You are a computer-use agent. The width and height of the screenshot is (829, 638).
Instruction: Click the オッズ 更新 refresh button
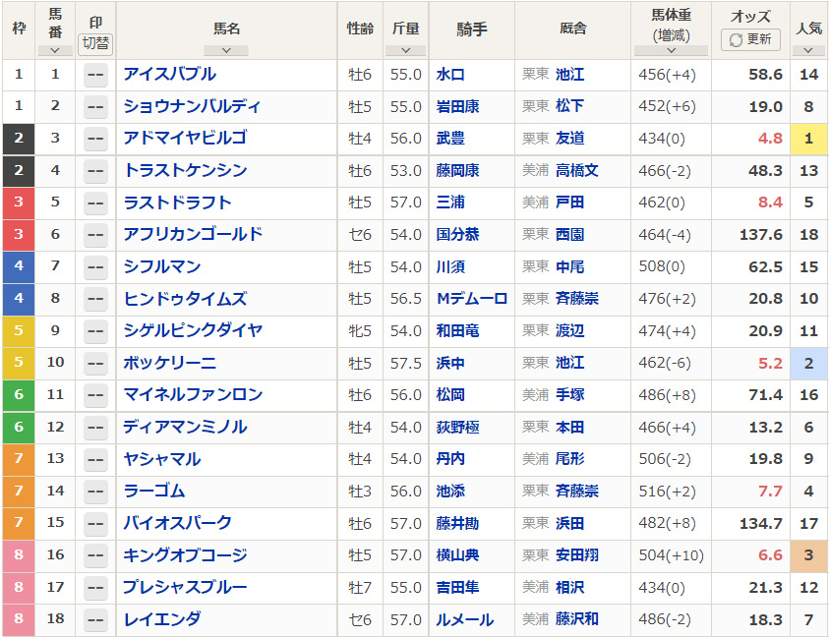[x=750, y=39]
